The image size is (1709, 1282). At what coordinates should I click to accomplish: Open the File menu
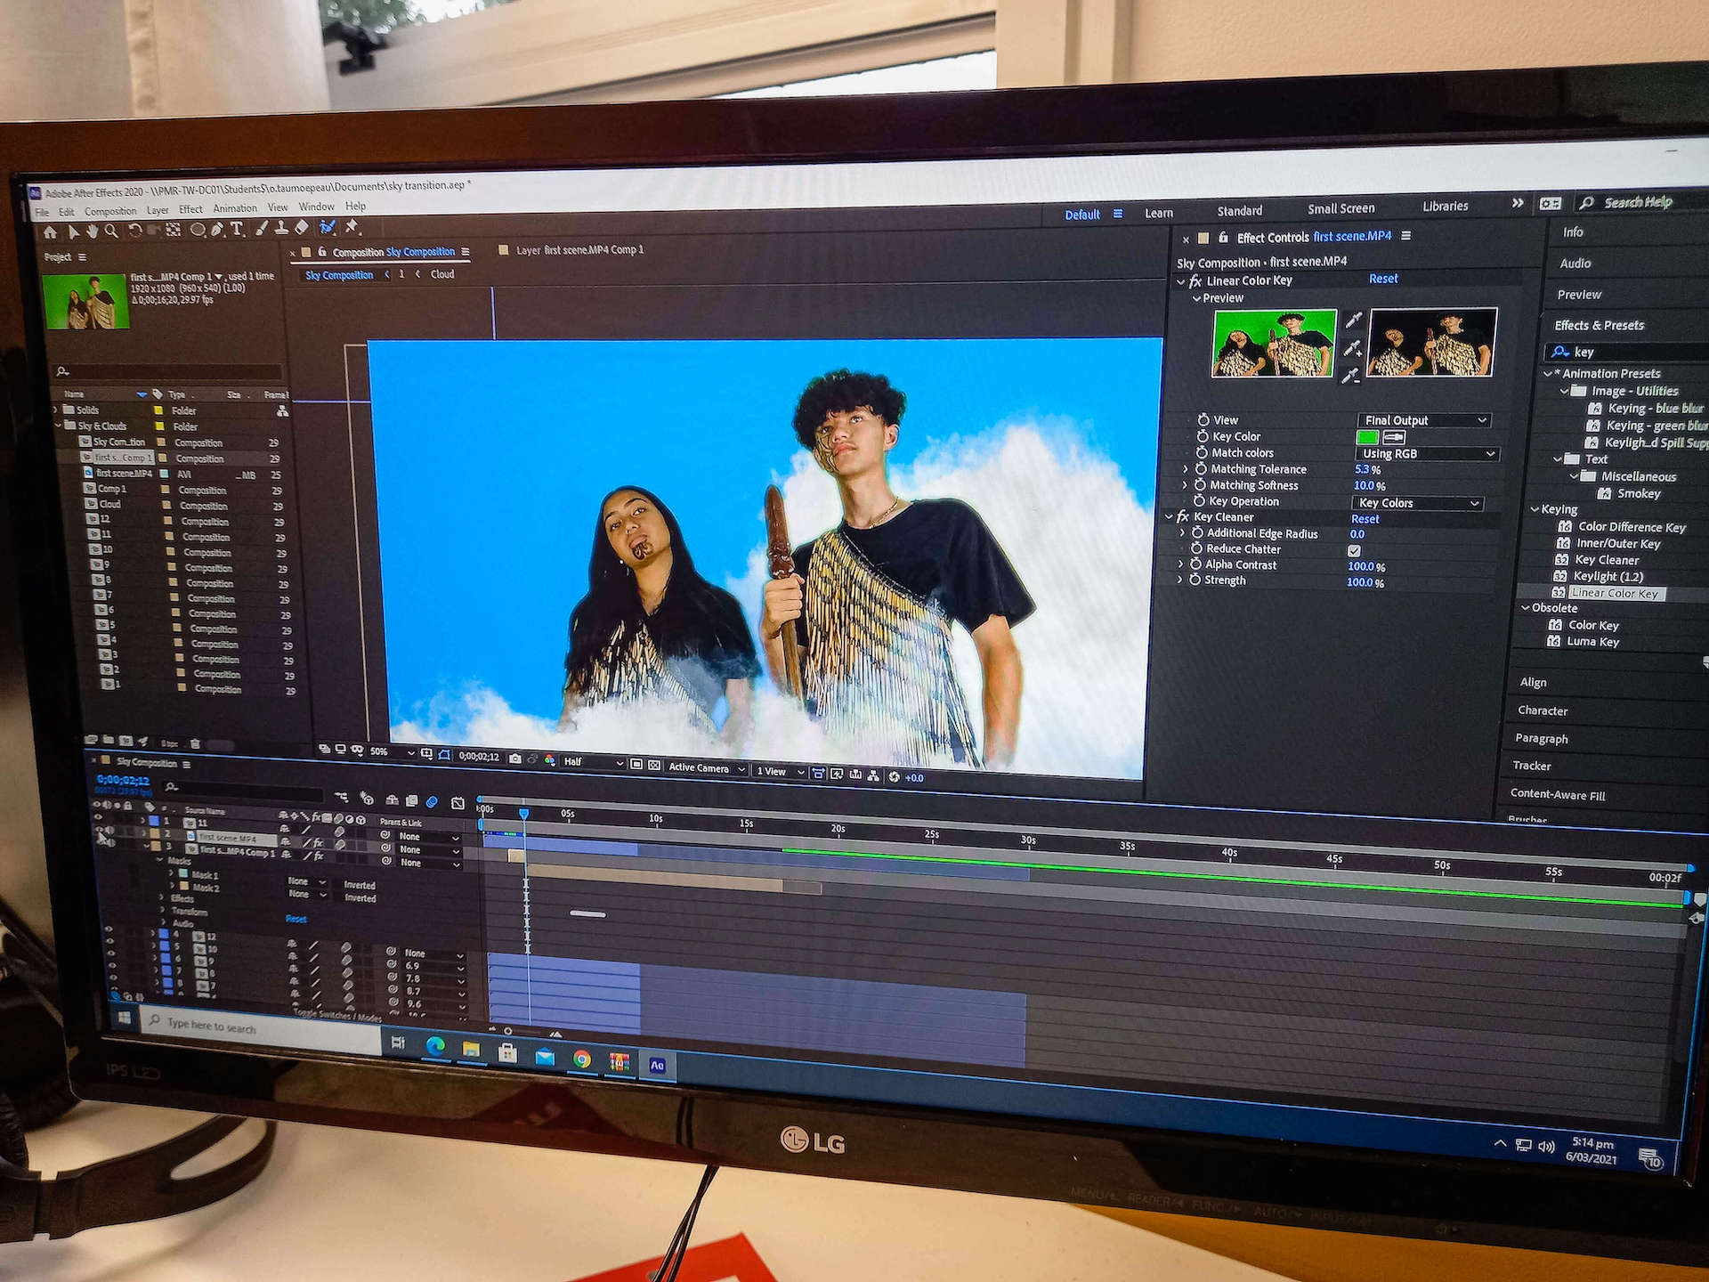coord(42,213)
